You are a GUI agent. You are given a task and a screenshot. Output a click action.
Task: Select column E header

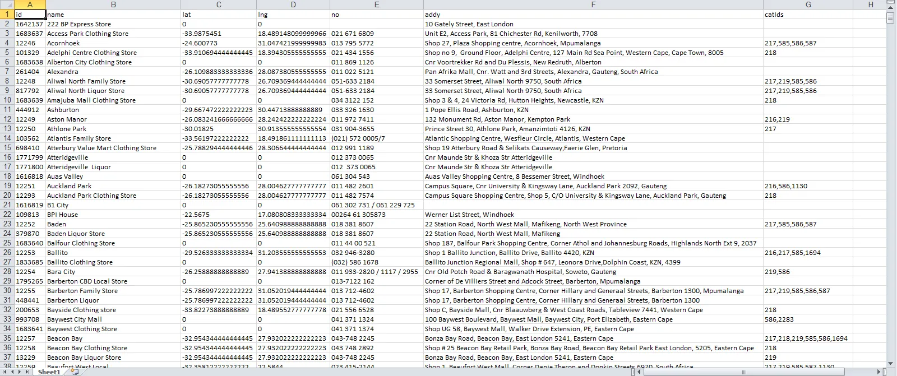[x=377, y=4]
